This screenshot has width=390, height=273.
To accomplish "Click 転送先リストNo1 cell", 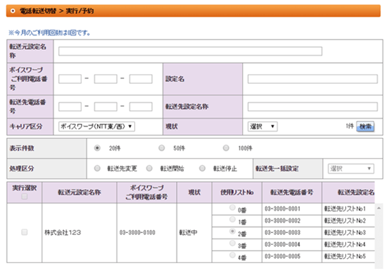I will pyautogui.click(x=348, y=209).
